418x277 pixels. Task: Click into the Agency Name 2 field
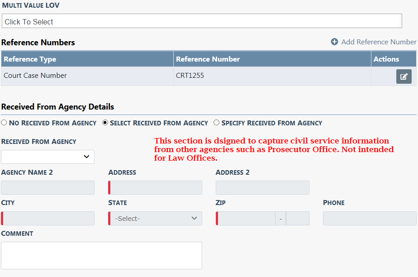pos(47,188)
